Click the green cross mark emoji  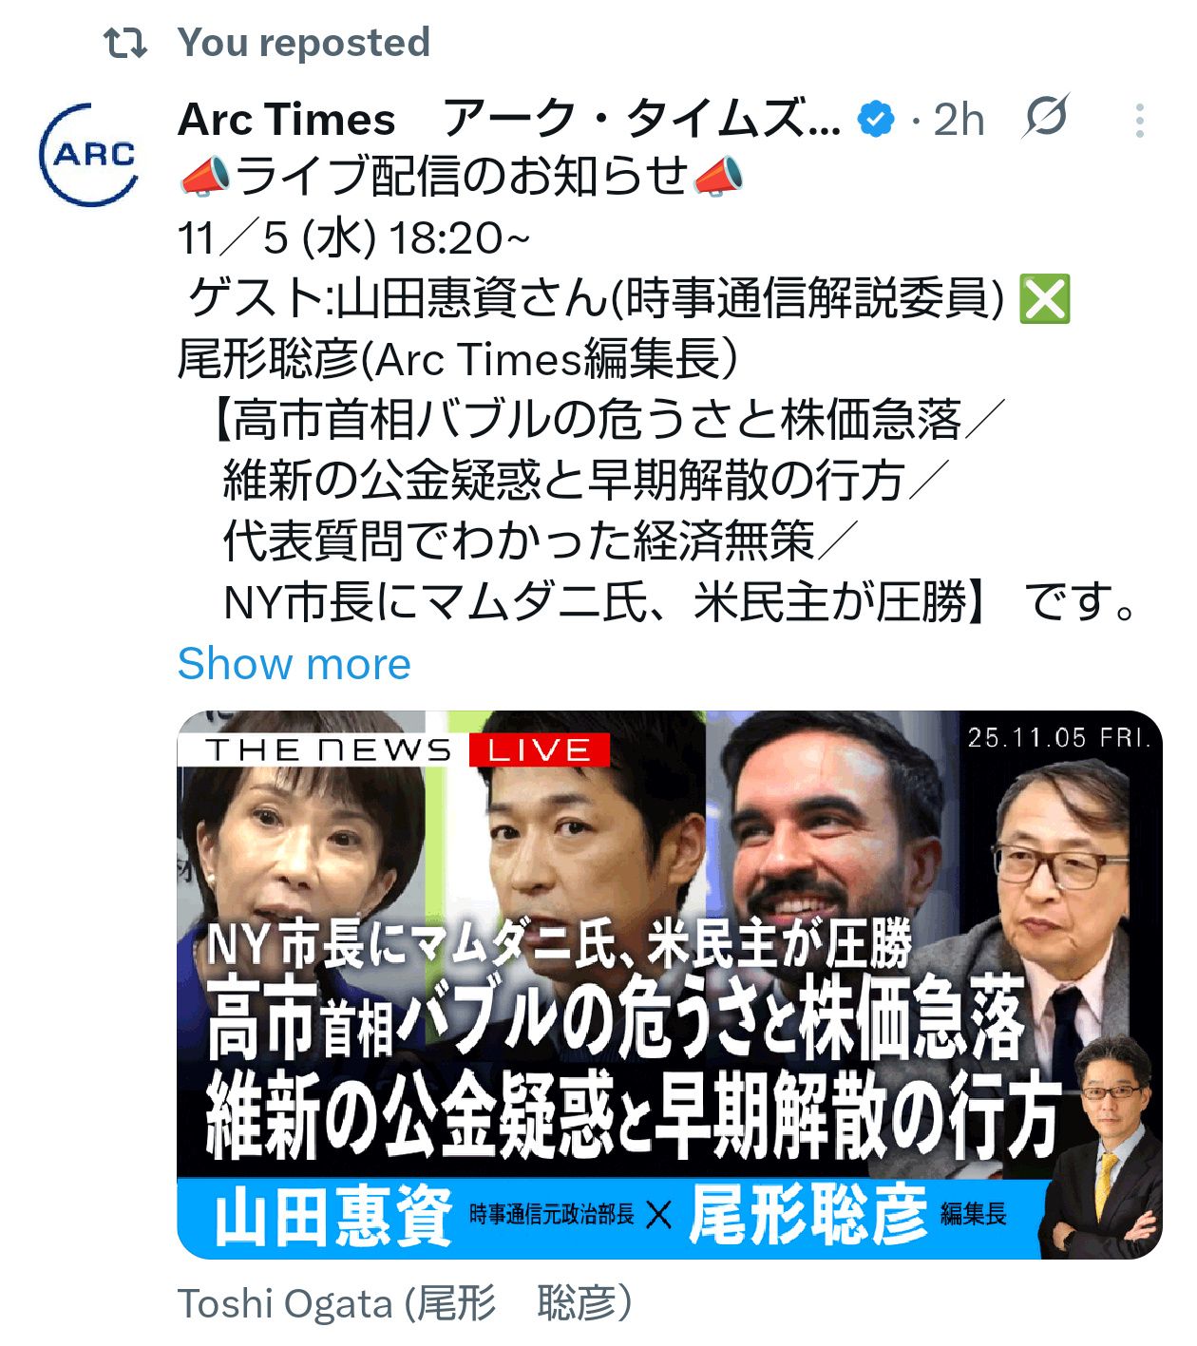[1044, 299]
